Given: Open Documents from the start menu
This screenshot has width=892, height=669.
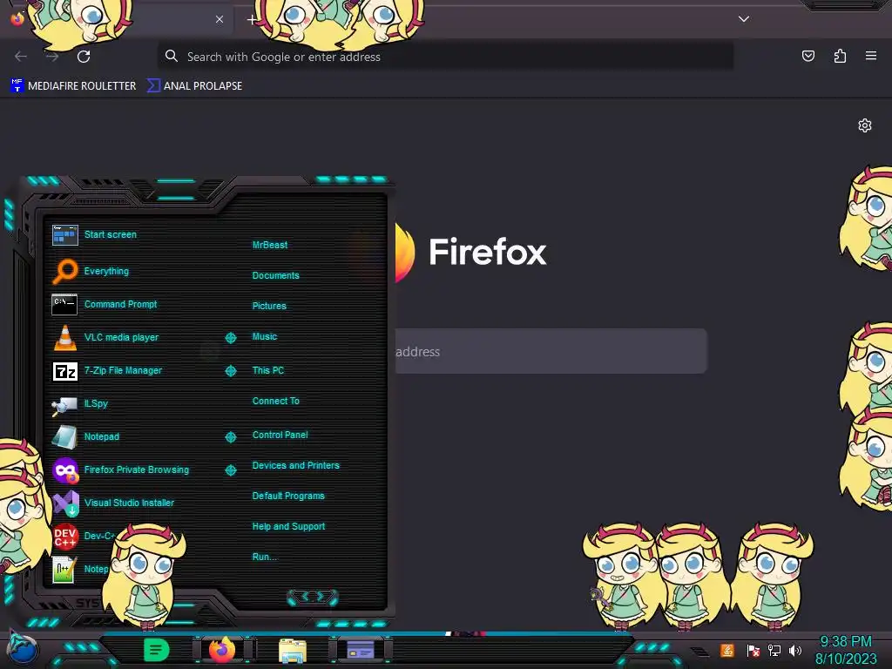Looking at the screenshot, I should (275, 275).
